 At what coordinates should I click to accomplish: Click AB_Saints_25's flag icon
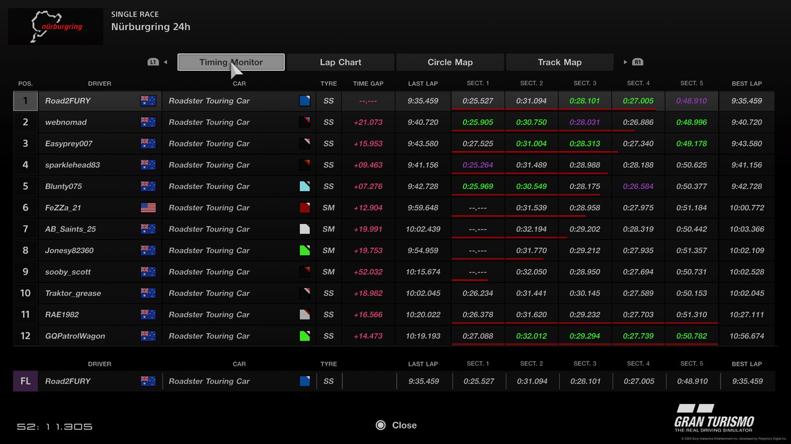148,229
